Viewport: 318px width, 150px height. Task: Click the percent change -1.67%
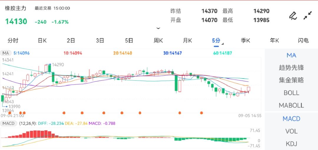click(x=60, y=22)
